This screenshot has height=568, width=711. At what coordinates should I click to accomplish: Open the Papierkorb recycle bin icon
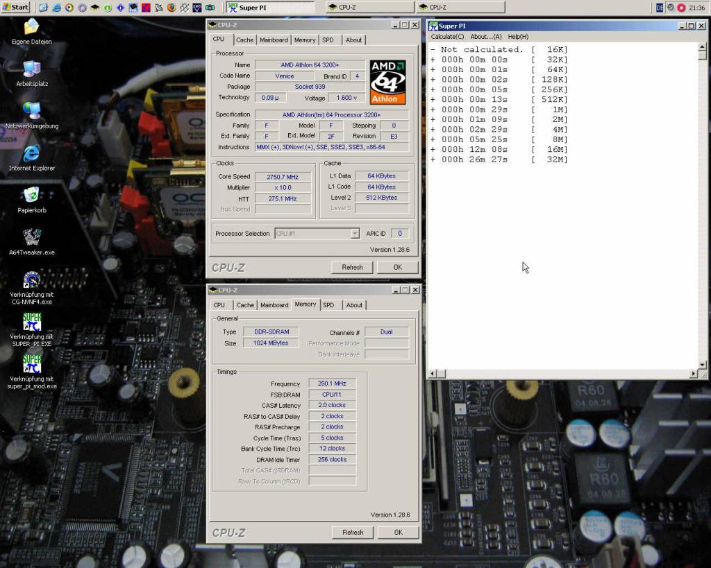click(x=31, y=195)
